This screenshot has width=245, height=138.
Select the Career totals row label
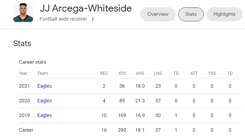pyautogui.click(x=26, y=130)
